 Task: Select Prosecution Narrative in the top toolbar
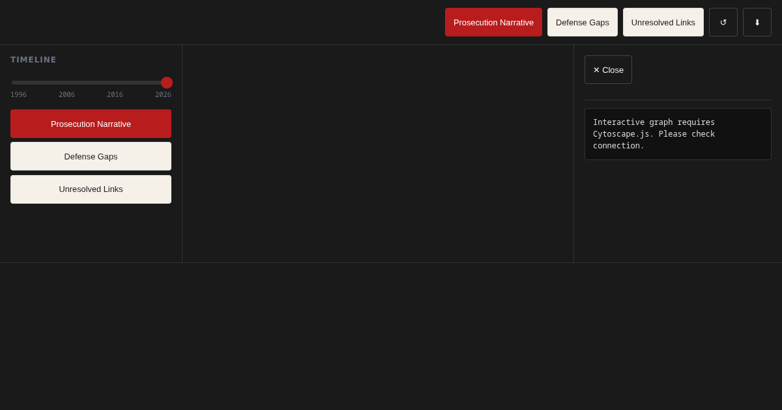pyautogui.click(x=493, y=22)
